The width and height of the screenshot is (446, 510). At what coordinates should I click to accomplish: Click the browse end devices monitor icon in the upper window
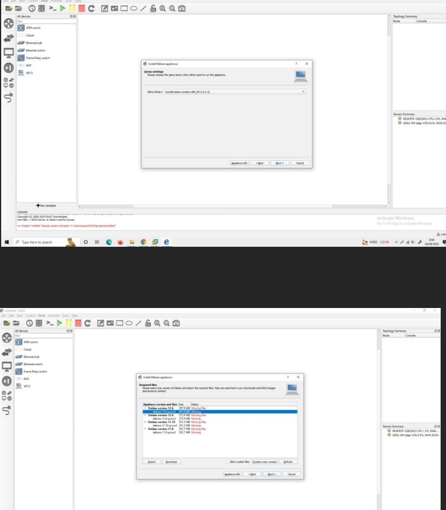click(x=8, y=53)
